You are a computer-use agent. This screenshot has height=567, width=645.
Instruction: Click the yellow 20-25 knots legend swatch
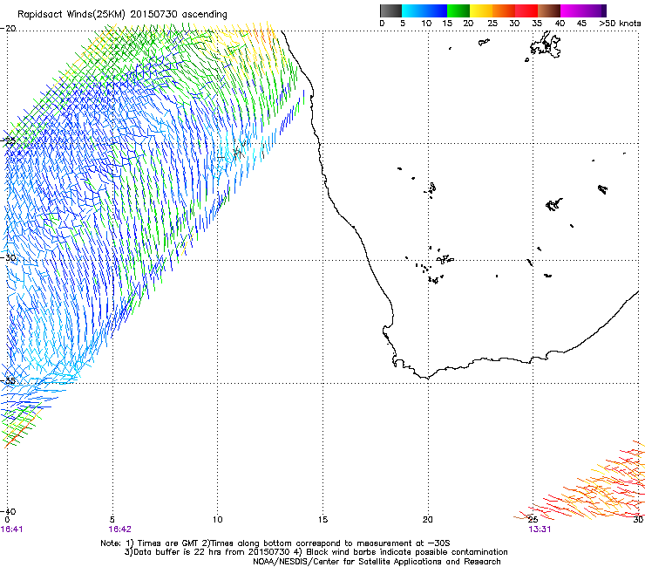click(481, 10)
